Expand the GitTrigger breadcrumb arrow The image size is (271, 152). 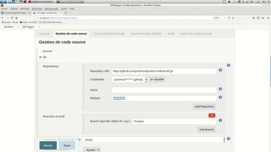pyautogui.click(x=39, y=27)
